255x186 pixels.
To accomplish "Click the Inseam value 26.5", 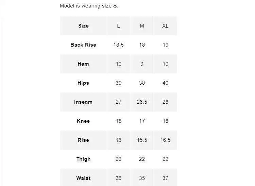I will 142,102.
